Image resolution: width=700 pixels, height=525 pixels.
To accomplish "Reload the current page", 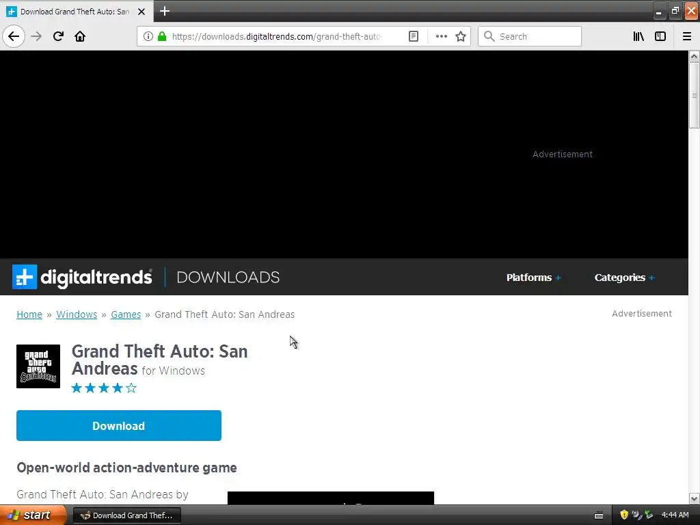I will (x=58, y=36).
